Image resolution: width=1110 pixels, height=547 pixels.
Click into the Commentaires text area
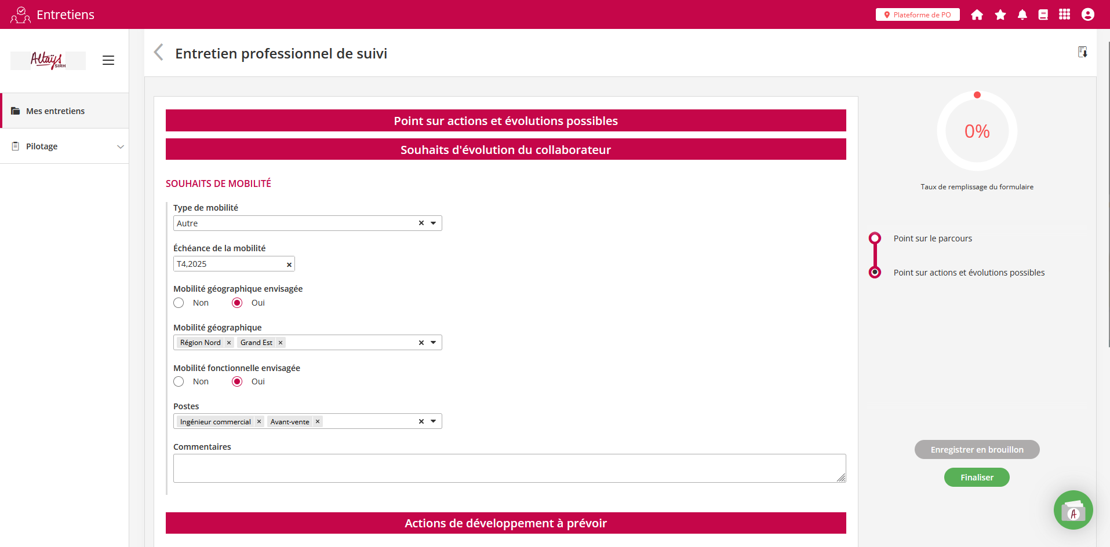pyautogui.click(x=509, y=468)
